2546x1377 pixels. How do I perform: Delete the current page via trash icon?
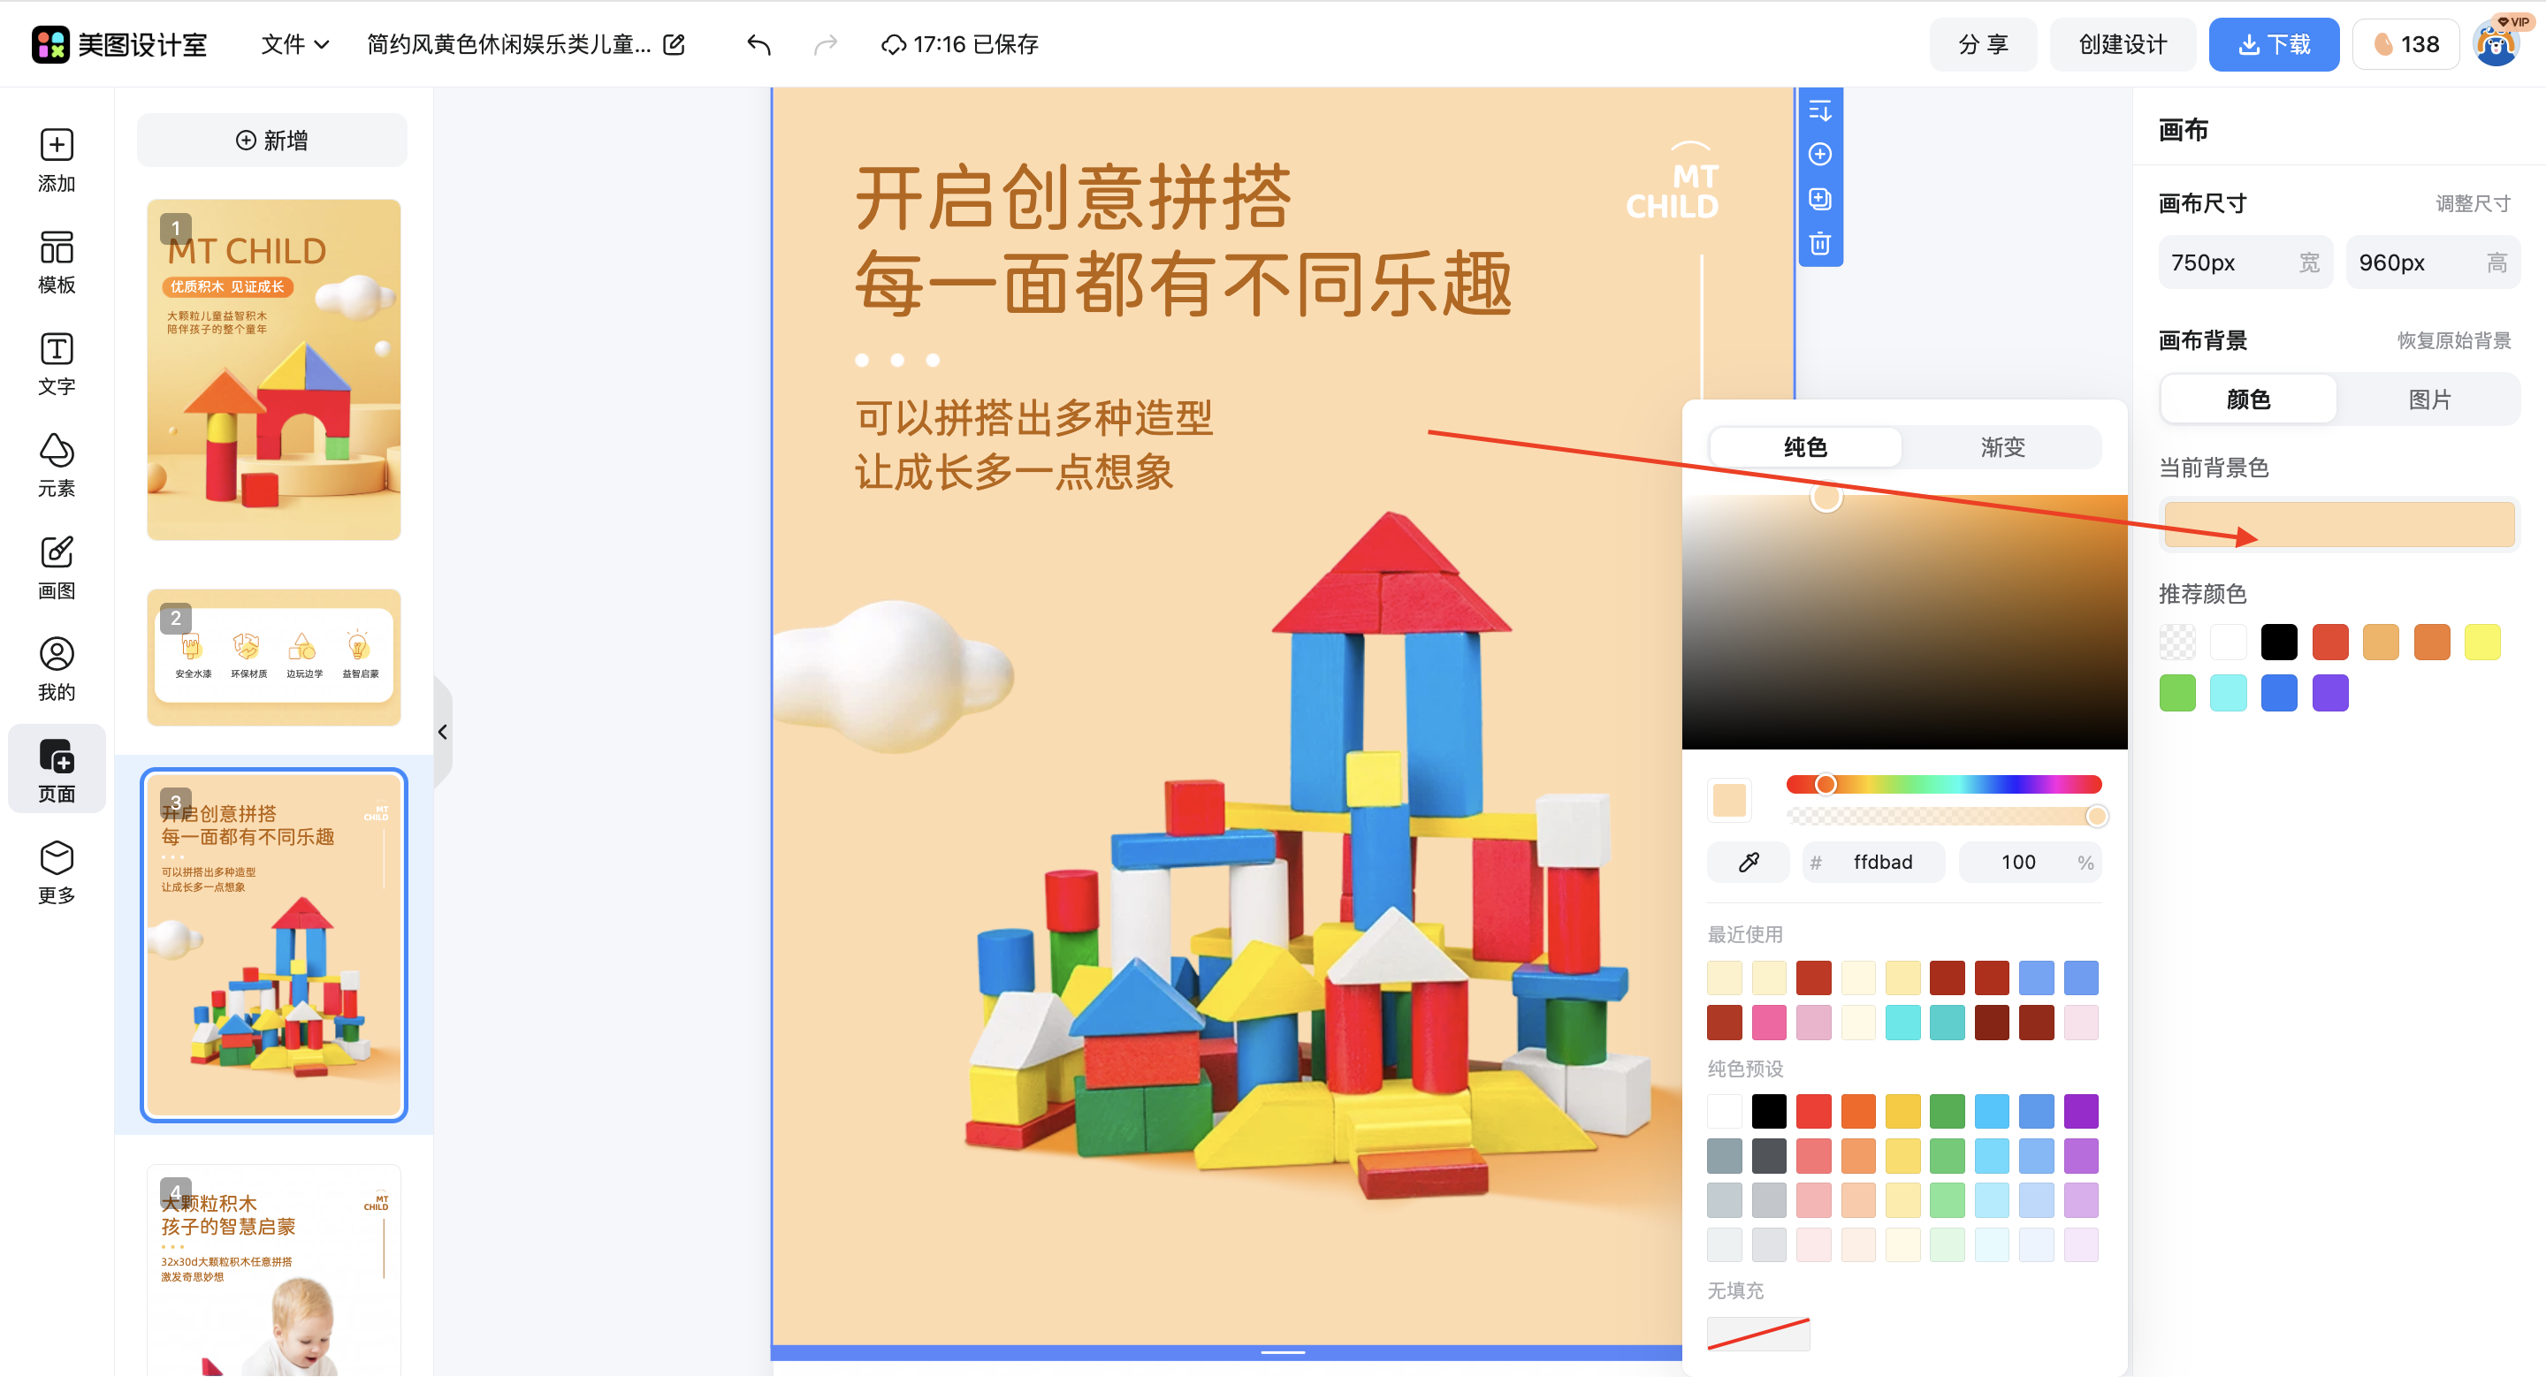click(x=1820, y=244)
